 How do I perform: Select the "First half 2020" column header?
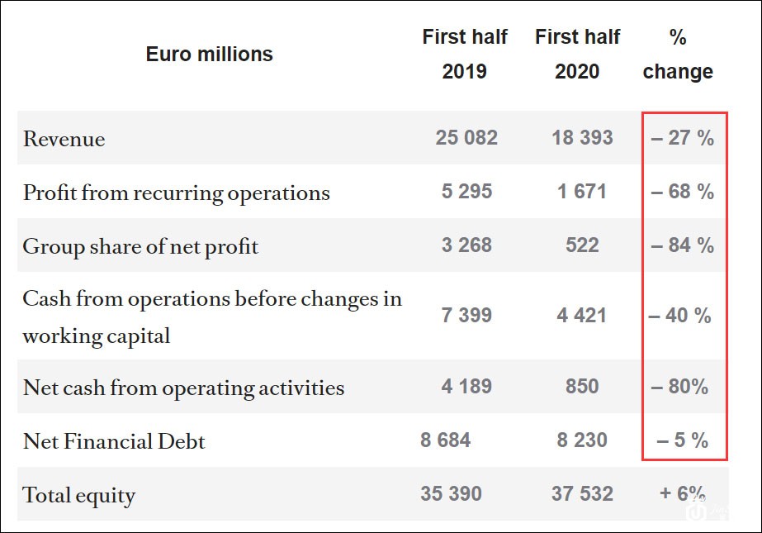pyautogui.click(x=577, y=55)
